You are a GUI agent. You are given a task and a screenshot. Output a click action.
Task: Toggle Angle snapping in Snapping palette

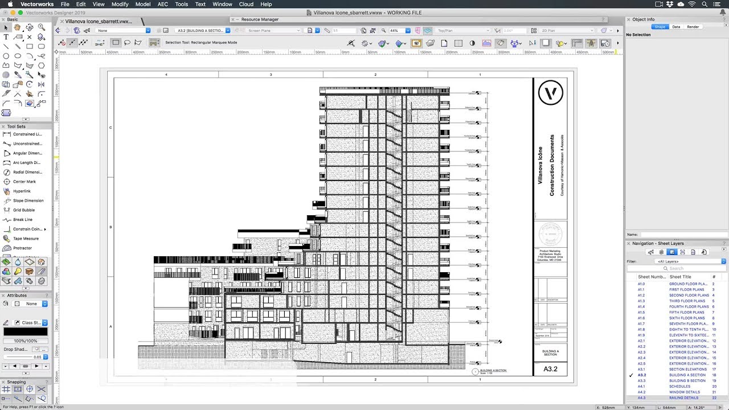tap(30, 389)
